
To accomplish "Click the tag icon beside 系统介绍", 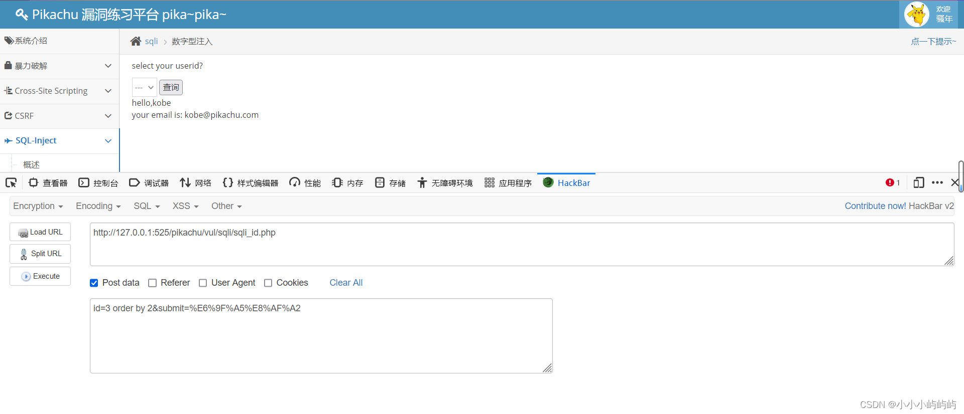I will point(9,41).
